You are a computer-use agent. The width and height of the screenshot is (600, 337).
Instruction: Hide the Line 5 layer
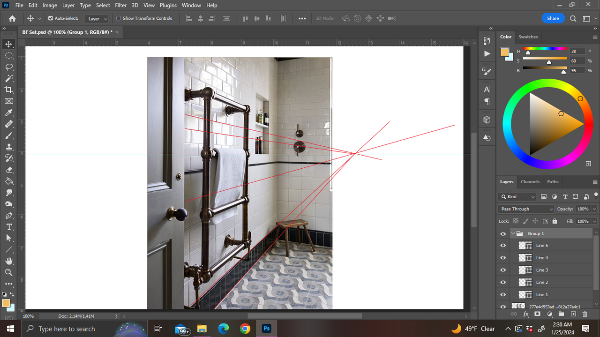[x=503, y=246]
